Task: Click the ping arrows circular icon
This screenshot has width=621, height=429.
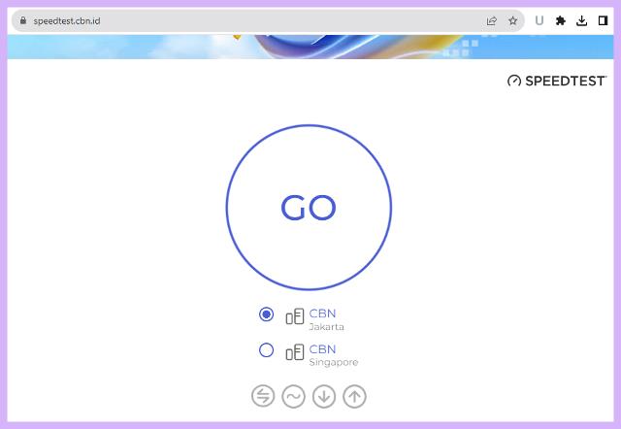Action: pos(263,396)
